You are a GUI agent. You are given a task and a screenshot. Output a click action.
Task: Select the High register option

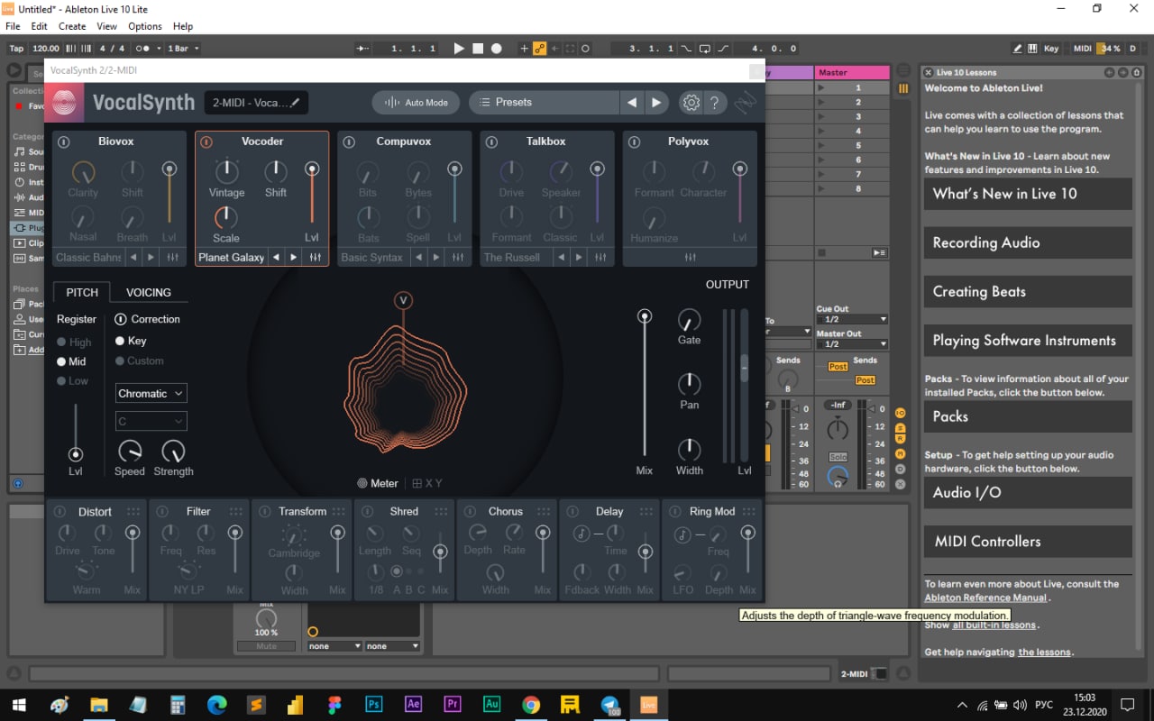74,342
